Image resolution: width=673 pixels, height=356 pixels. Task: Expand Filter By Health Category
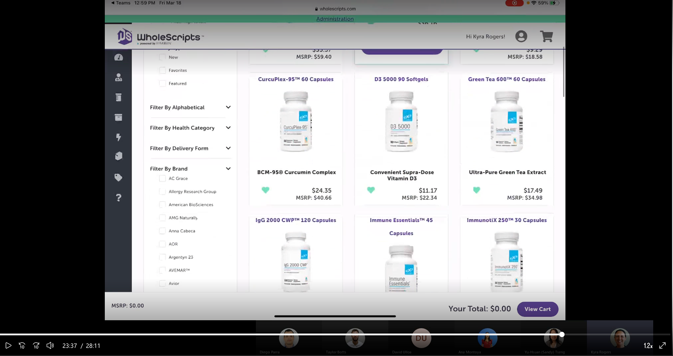[x=190, y=128]
